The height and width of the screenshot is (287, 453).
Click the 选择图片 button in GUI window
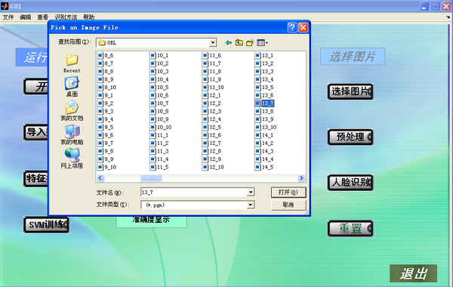click(x=350, y=91)
